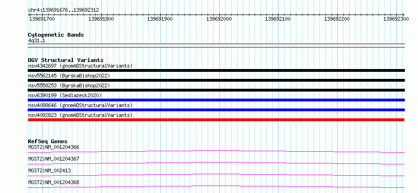
Task: Select ruler position 139691700
Action: click(42, 19)
